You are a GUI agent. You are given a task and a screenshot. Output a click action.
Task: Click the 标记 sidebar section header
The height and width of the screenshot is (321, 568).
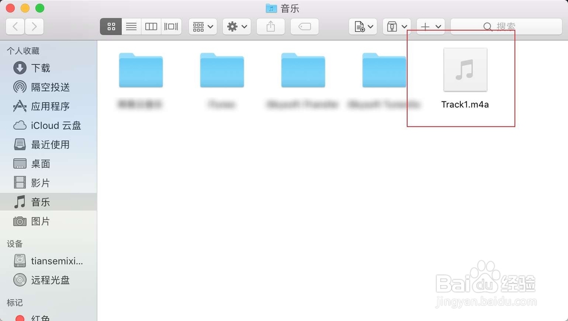(15, 302)
